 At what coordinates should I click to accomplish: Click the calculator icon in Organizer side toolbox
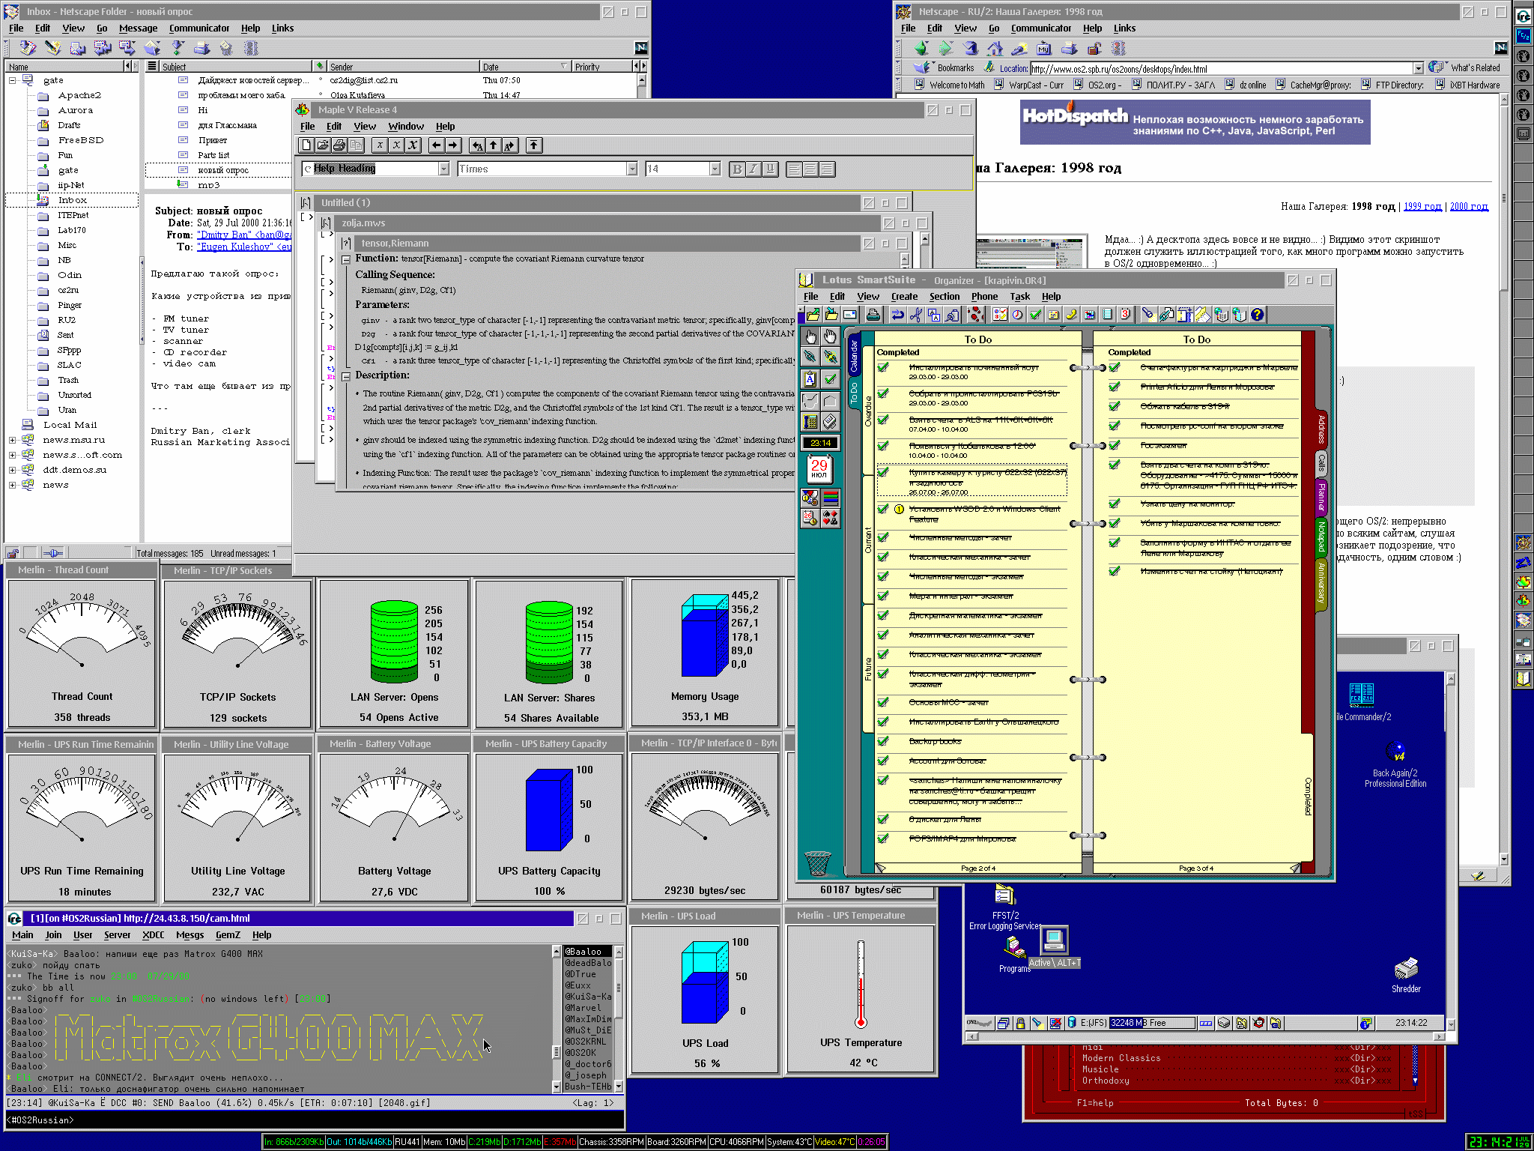[x=810, y=422]
